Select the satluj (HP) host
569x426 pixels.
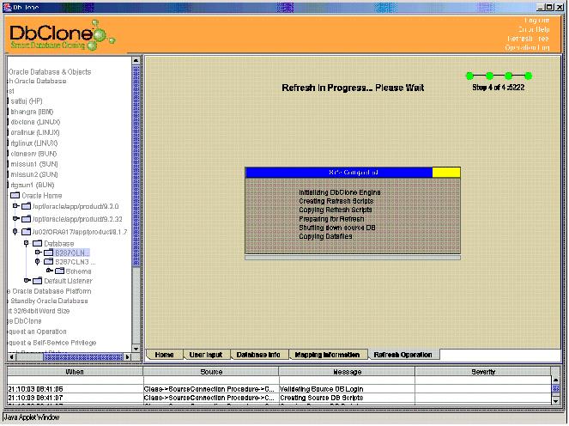(27, 101)
